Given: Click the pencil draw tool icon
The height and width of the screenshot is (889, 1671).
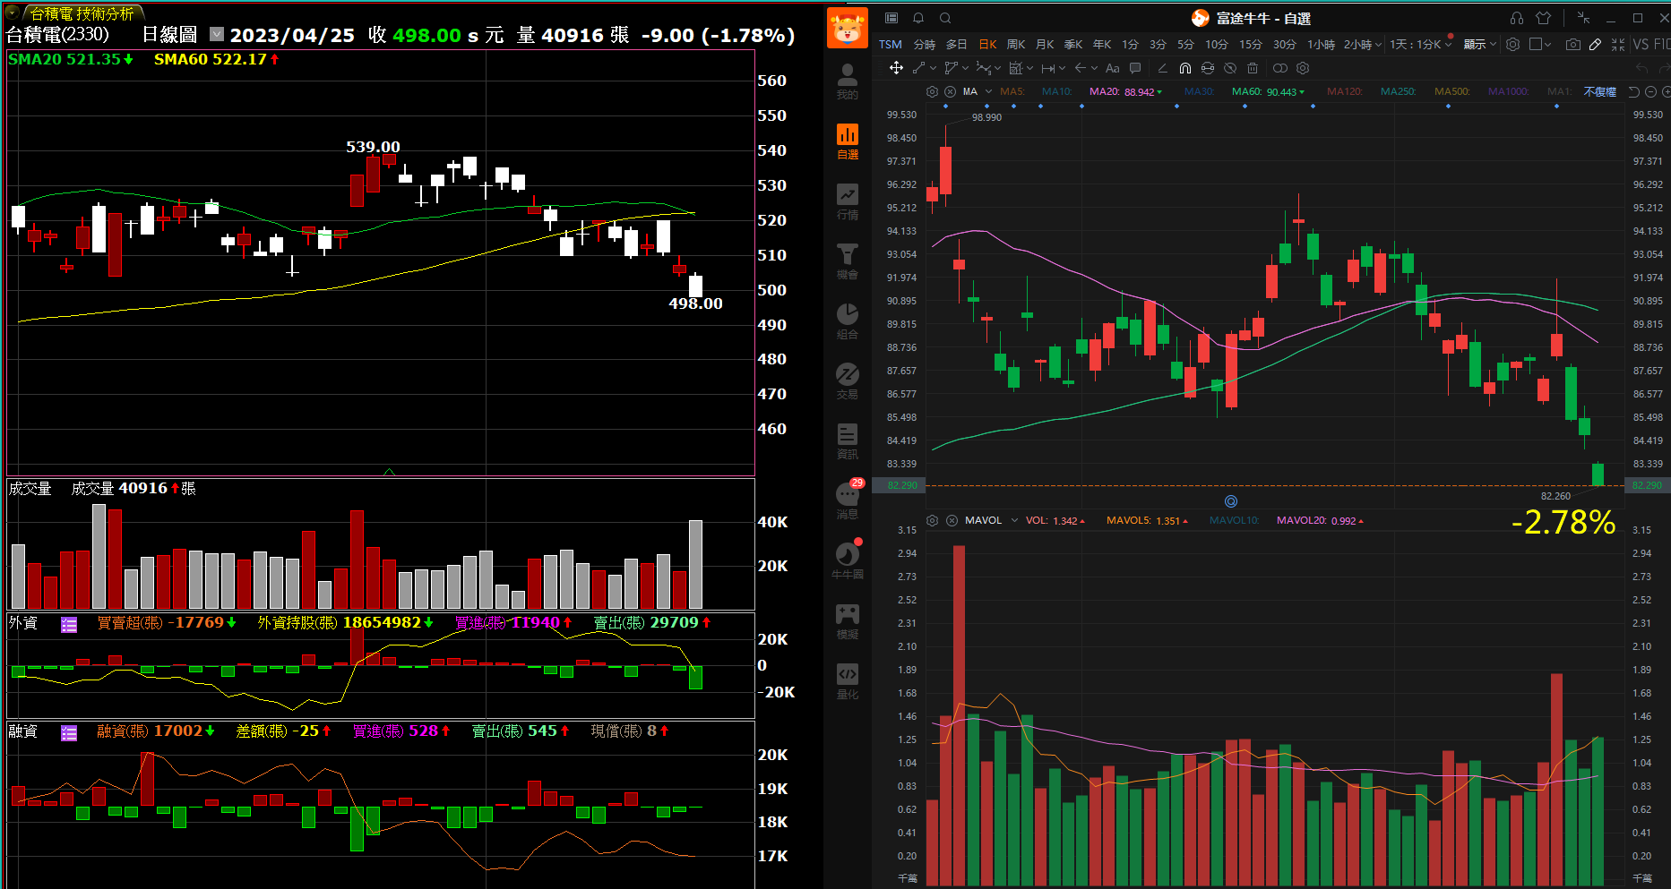Looking at the screenshot, I should 1596,44.
